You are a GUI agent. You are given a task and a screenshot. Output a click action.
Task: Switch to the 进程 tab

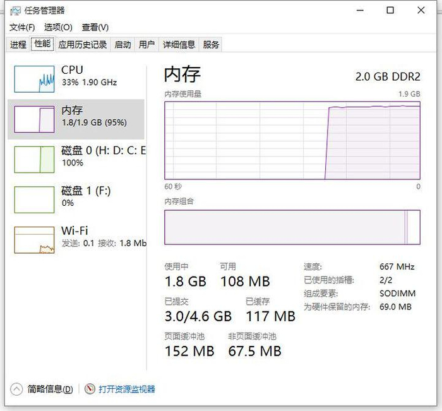18,44
